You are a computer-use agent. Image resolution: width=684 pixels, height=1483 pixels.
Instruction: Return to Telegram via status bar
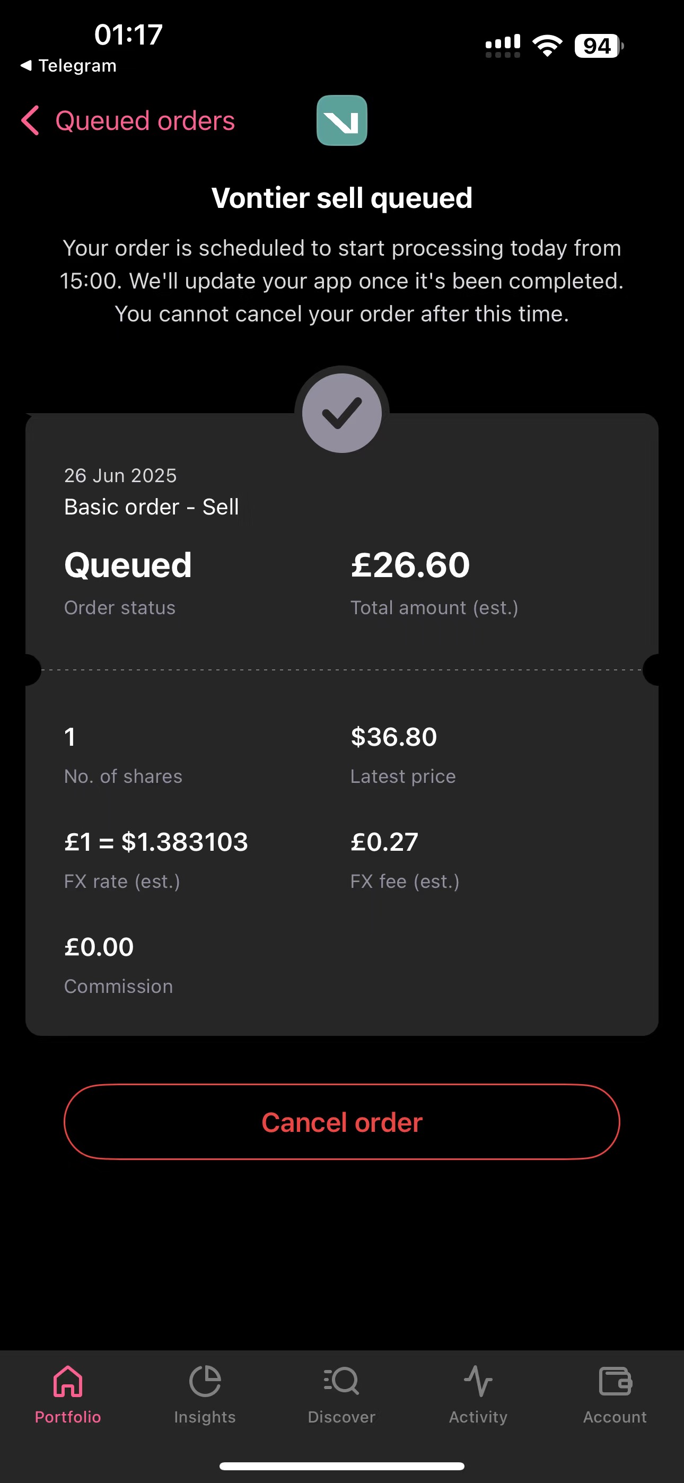coord(68,66)
